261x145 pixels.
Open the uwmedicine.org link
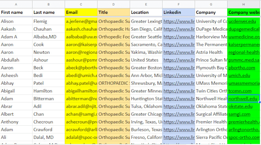(244, 37)
